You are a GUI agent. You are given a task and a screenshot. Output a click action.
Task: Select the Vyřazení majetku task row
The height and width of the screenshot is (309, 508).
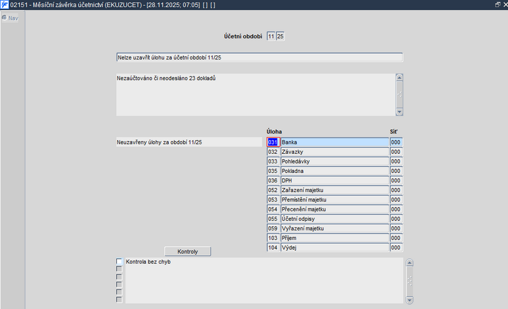335,228
